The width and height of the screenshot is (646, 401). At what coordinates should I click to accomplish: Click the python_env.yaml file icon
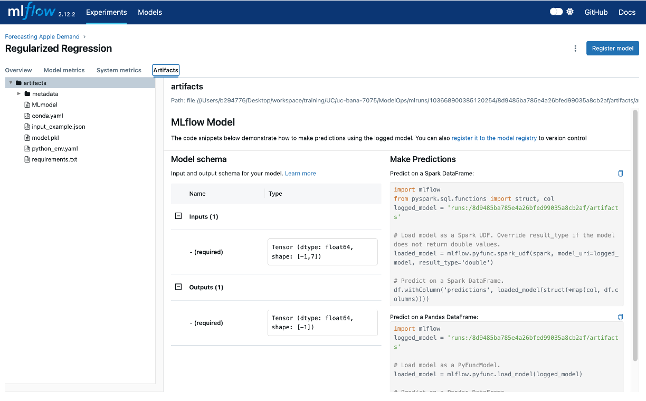tap(27, 148)
